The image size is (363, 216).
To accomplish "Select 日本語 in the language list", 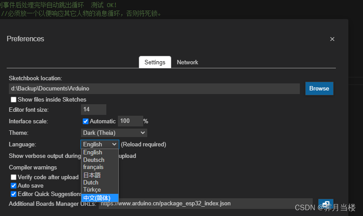I will point(100,175).
